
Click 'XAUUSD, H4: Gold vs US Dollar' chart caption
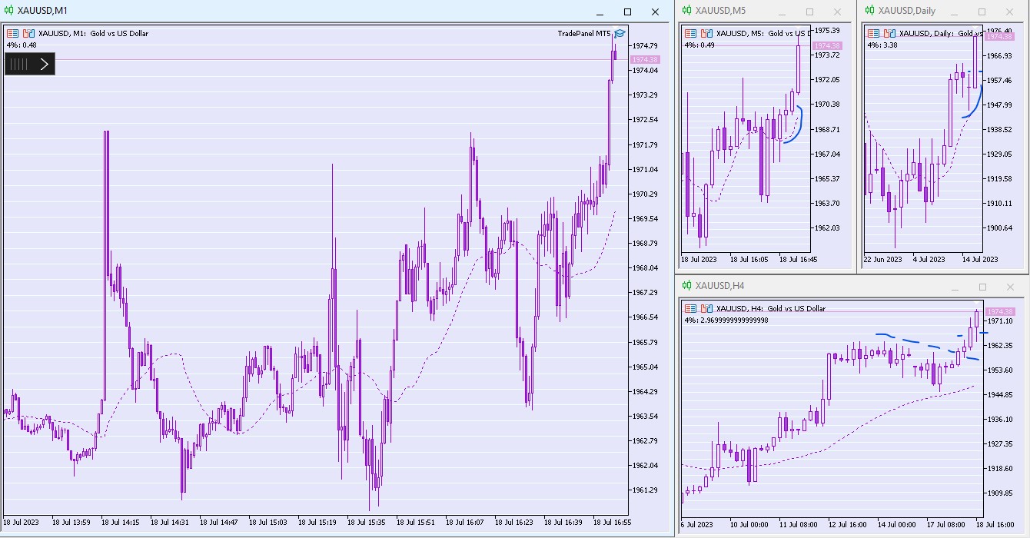tap(770, 309)
